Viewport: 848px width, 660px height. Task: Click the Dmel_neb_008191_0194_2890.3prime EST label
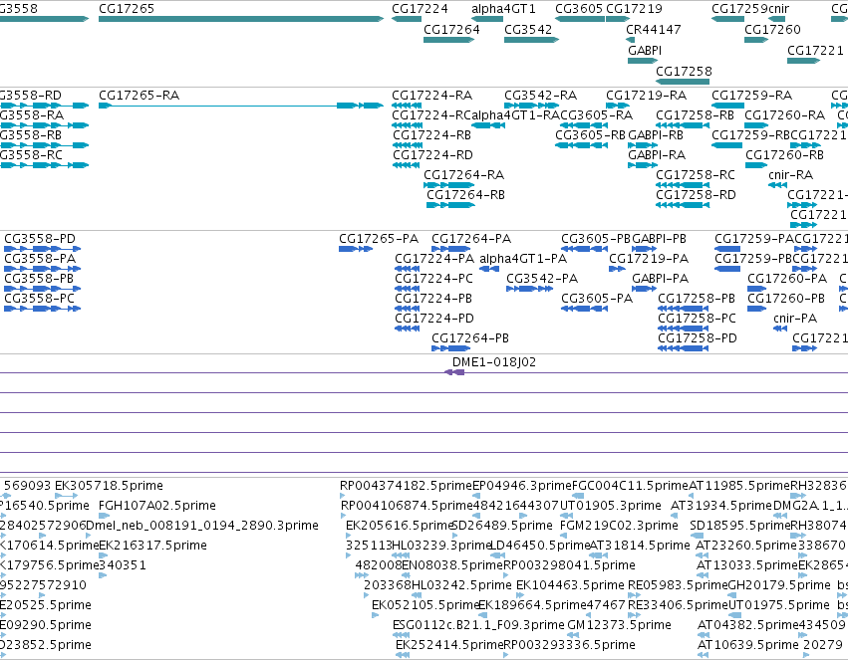pos(202,526)
